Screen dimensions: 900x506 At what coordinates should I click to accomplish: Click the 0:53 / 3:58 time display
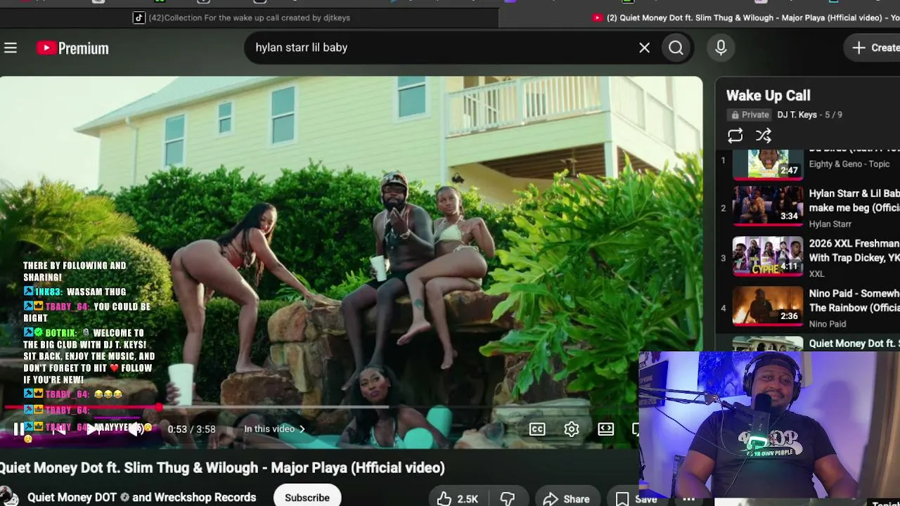tap(191, 429)
